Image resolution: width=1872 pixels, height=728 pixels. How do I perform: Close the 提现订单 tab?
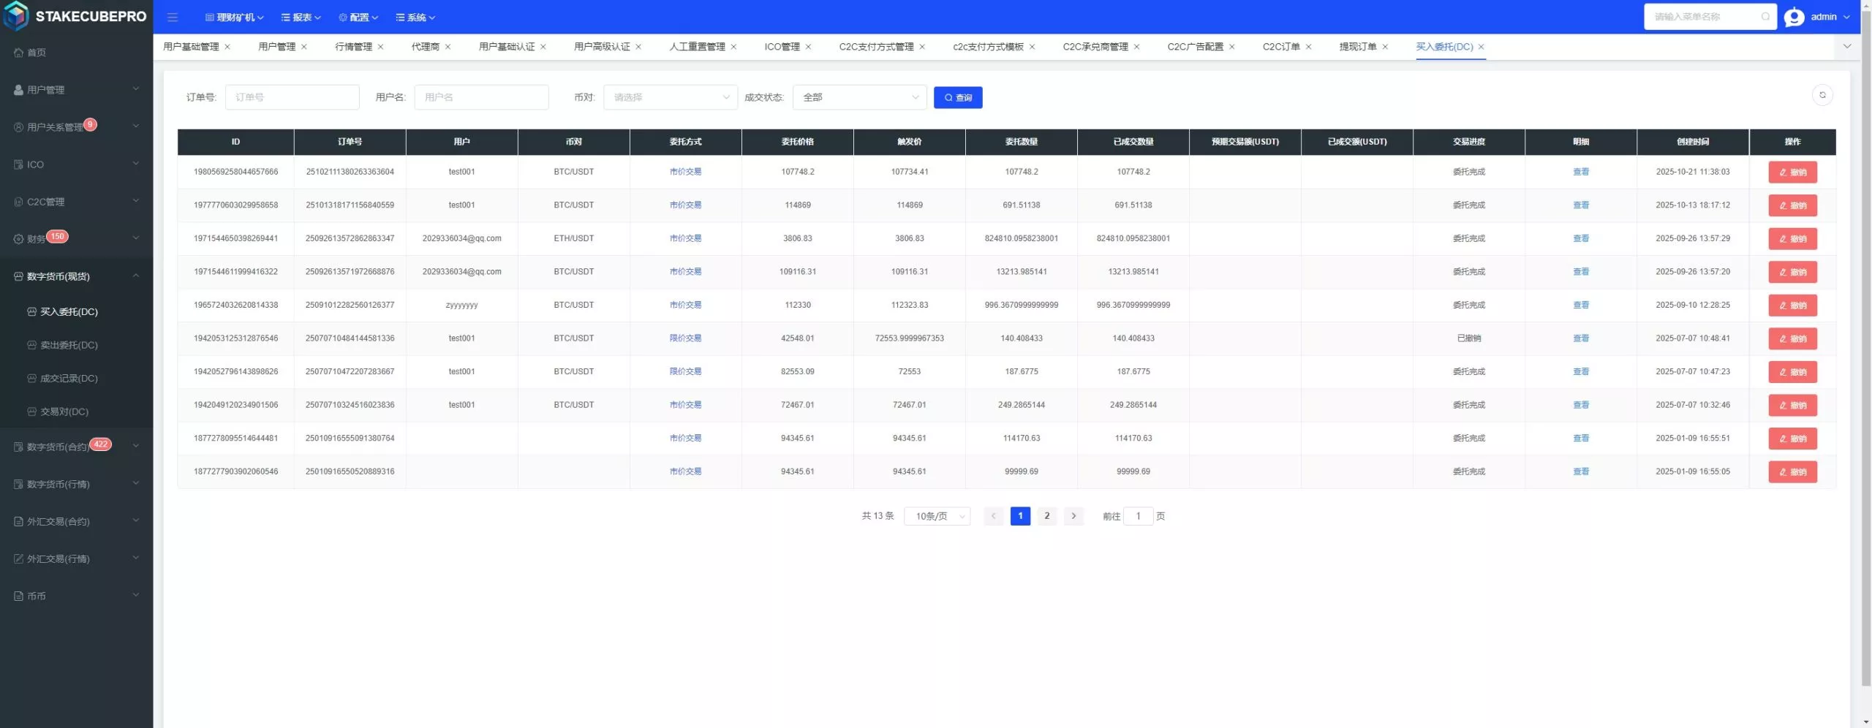click(x=1385, y=47)
